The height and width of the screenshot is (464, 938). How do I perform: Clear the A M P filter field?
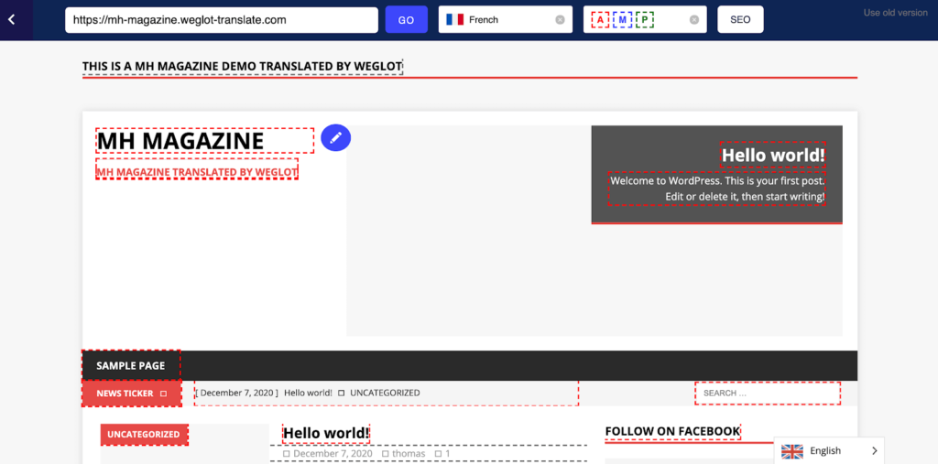tap(694, 20)
